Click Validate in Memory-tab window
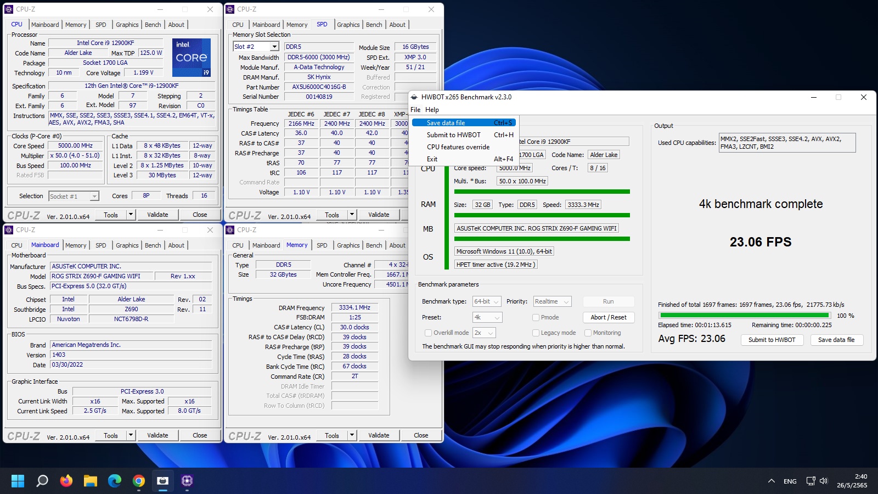This screenshot has height=494, width=878. [379, 435]
